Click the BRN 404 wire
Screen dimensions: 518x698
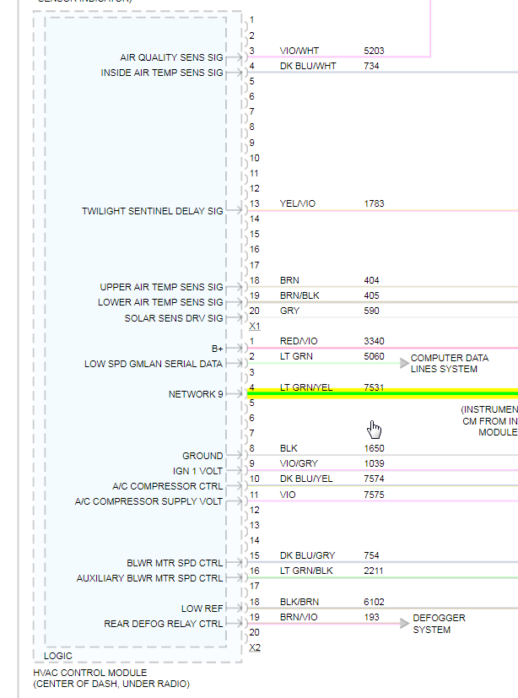[383, 287]
